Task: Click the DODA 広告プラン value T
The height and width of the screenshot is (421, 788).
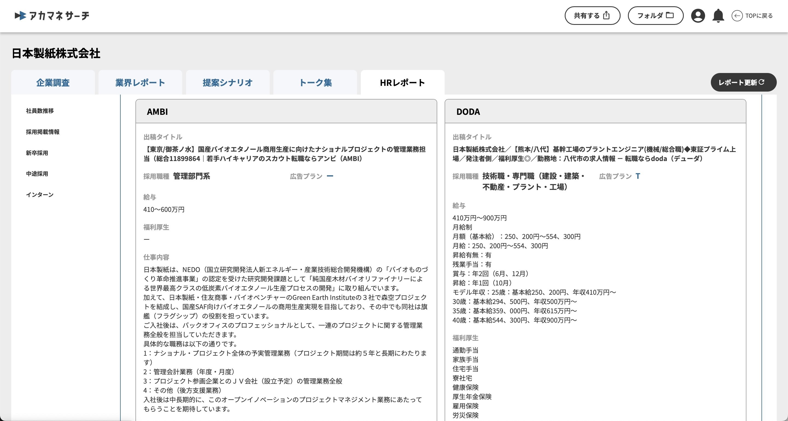Action: [638, 176]
